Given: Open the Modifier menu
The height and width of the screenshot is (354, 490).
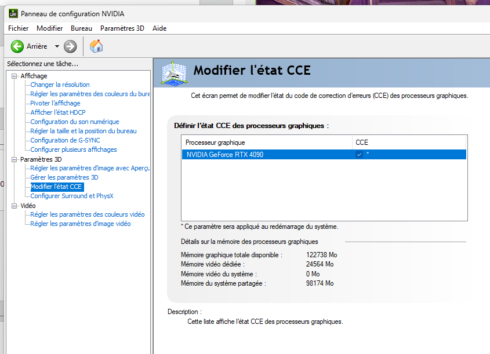Looking at the screenshot, I should coord(50,28).
